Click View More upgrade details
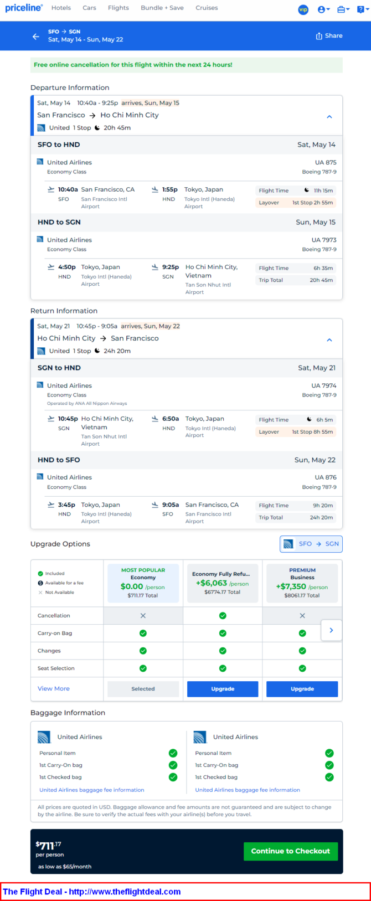This screenshot has height=901, width=371. click(x=54, y=689)
